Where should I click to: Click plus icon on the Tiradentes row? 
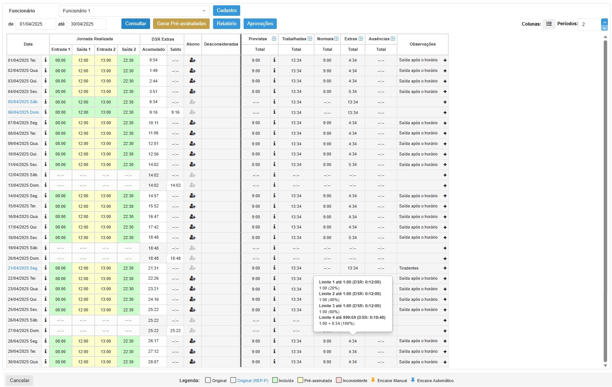(x=445, y=268)
